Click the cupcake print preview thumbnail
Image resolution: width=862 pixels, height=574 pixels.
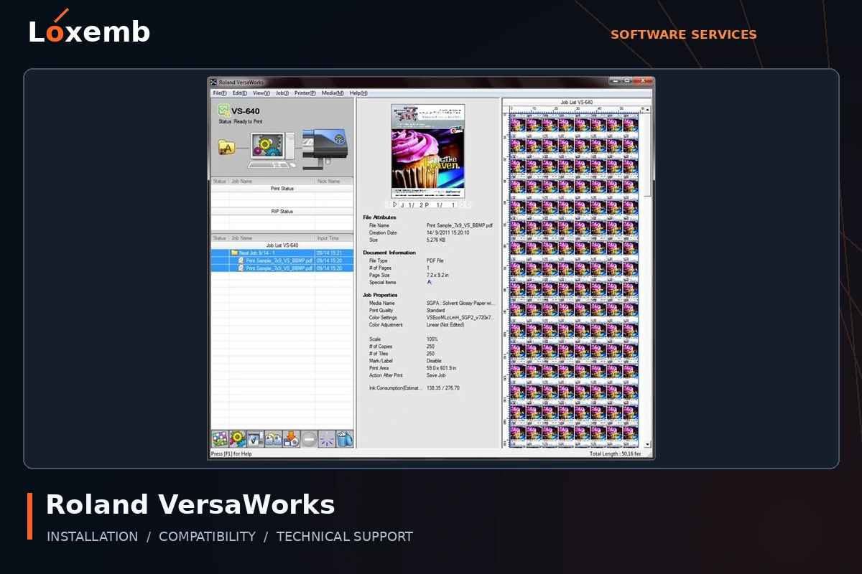[428, 151]
